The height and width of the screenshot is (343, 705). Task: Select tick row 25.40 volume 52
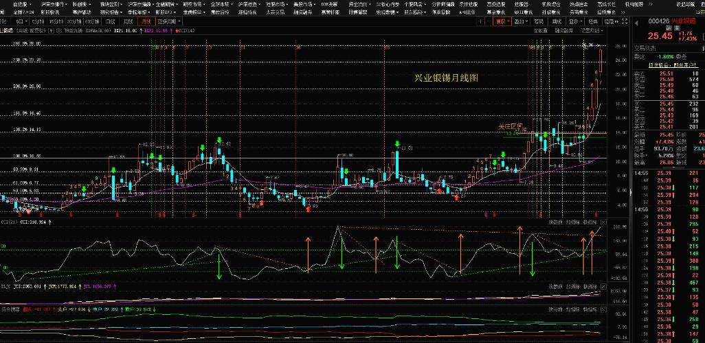pos(669,230)
